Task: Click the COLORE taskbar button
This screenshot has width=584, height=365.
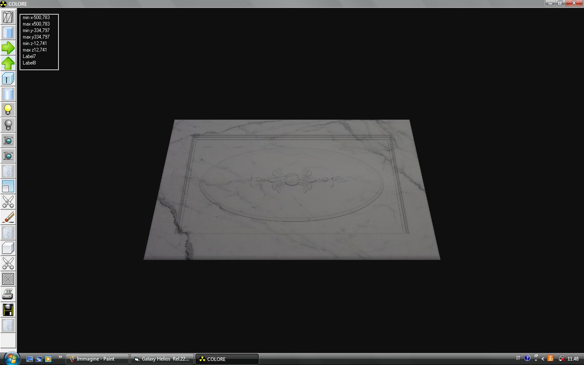Action: pyautogui.click(x=227, y=359)
